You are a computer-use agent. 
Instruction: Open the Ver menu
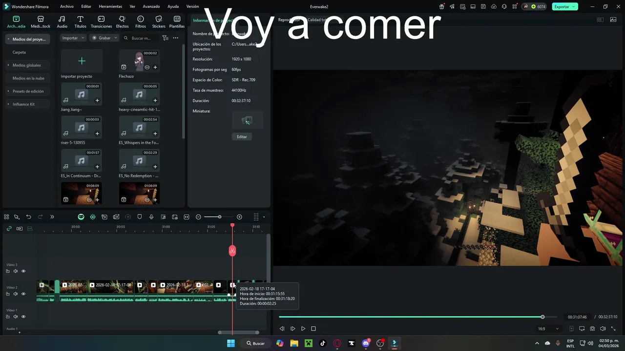132,7
